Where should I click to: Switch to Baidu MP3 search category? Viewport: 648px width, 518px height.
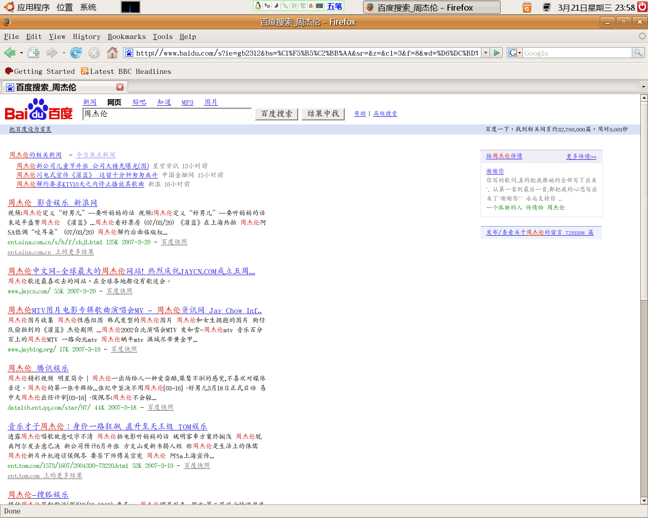[187, 102]
